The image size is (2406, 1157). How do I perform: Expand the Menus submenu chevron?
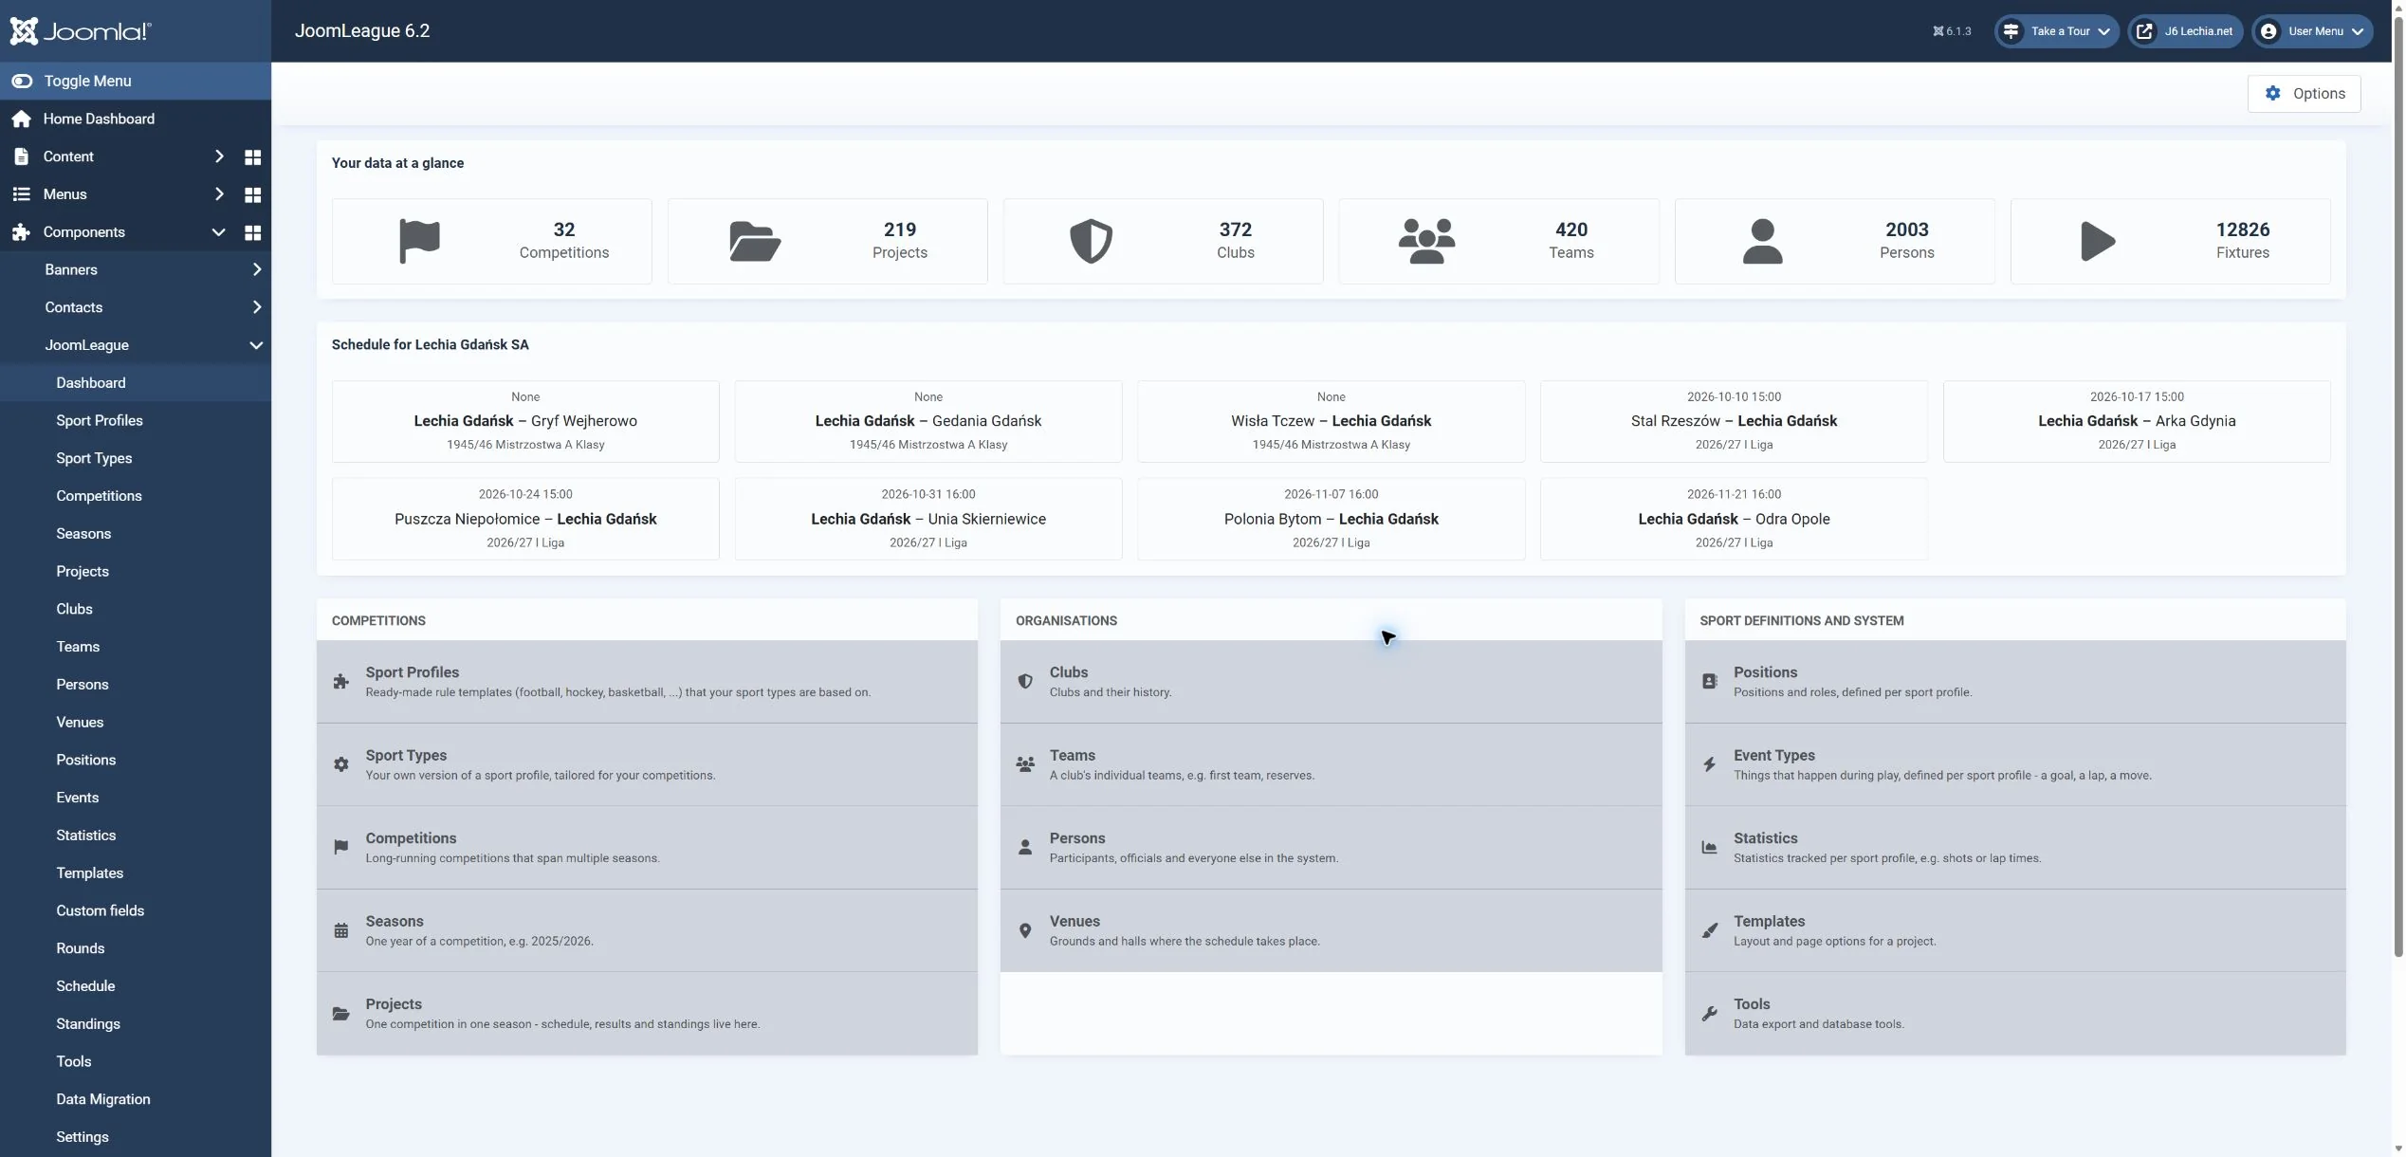click(x=219, y=194)
